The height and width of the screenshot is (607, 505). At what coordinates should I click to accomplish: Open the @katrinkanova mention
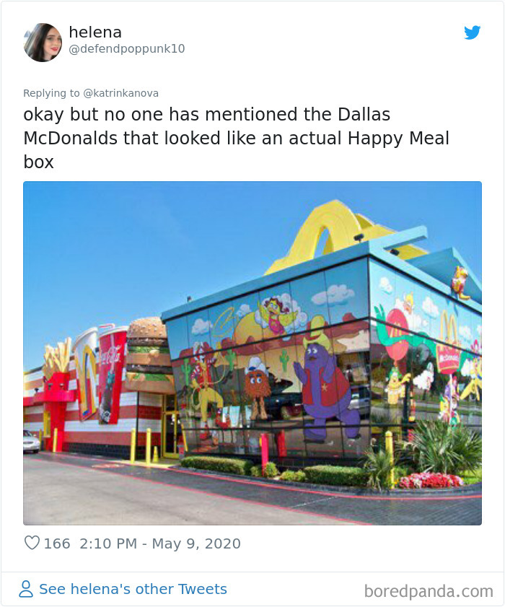[x=124, y=93]
